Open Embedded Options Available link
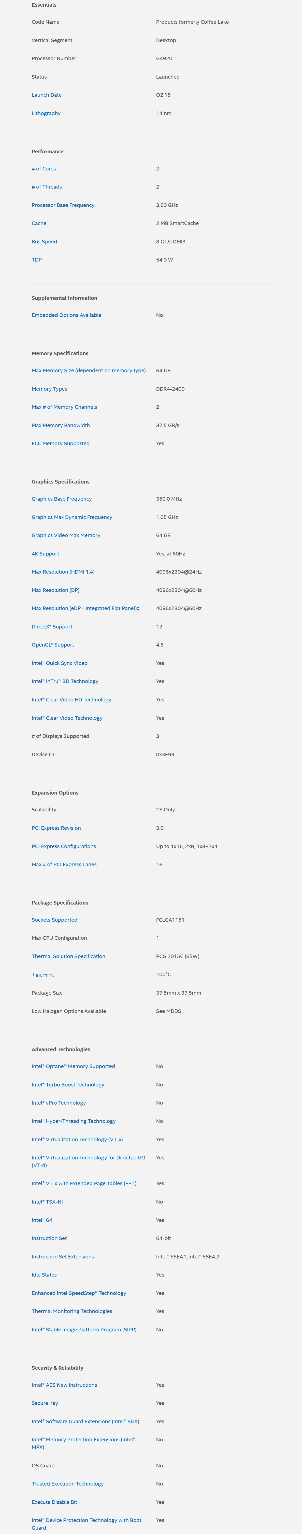Image resolution: width=302 pixels, height=1534 pixels. coord(66,315)
